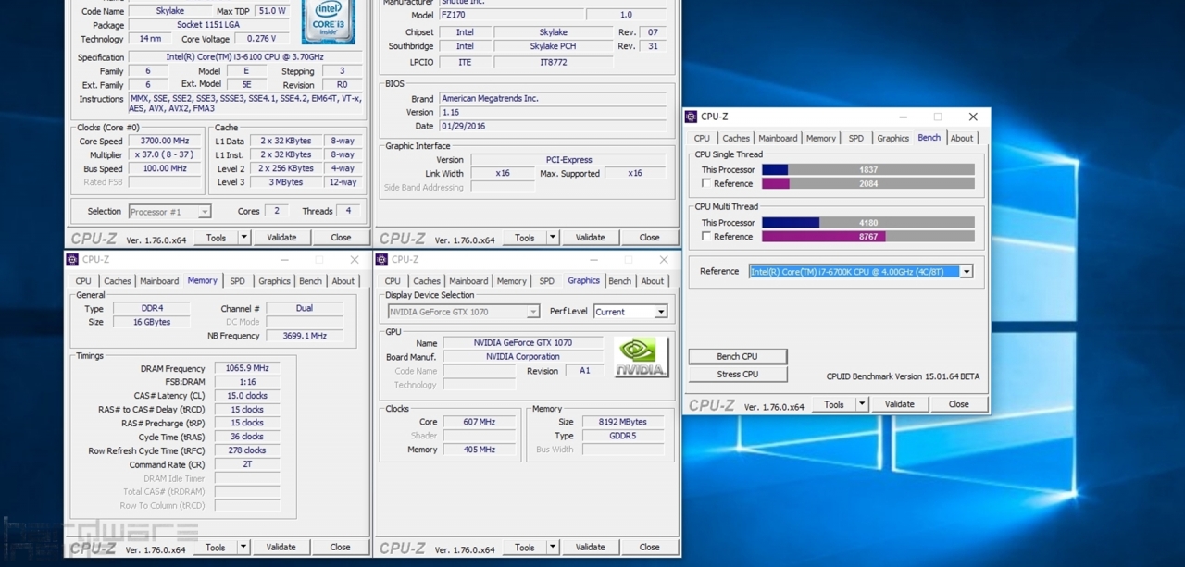The height and width of the screenshot is (567, 1185).
Task: Click the GPU Core clock value 607 MHz
Action: pos(479,423)
